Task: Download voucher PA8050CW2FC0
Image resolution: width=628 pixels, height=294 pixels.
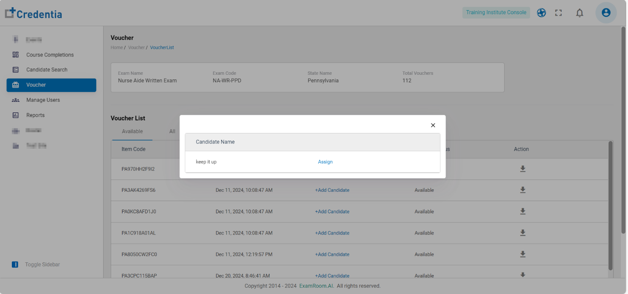Action: pyautogui.click(x=523, y=254)
